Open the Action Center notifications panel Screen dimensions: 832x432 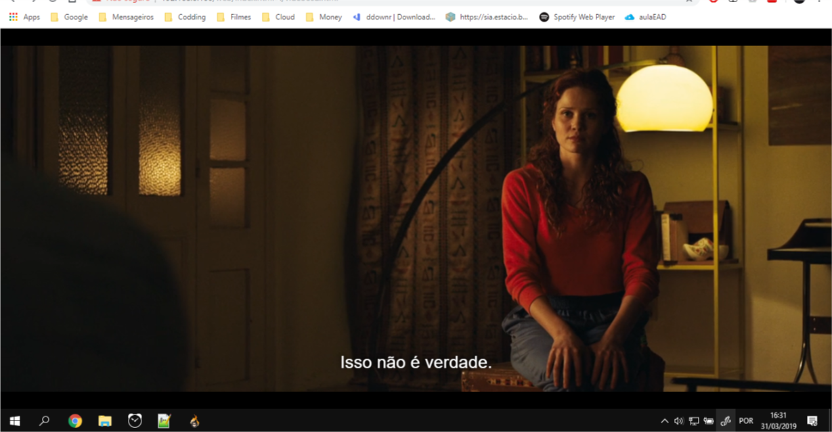coord(812,421)
